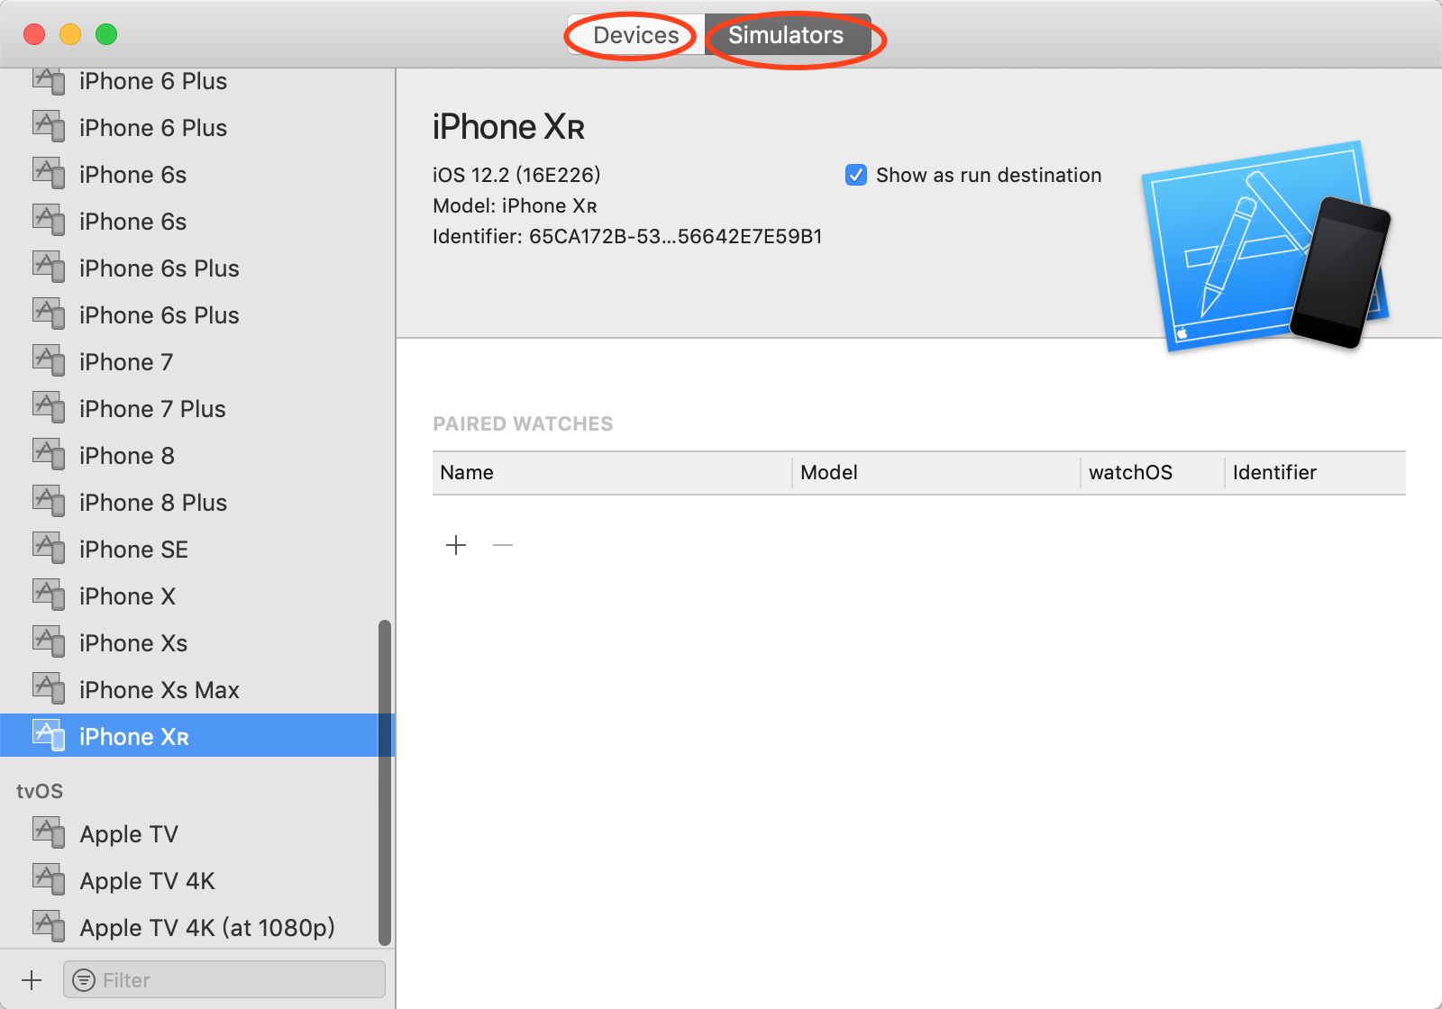
Task: Click the "iOS 12.2 (16E226)" version text
Action: 516,175
